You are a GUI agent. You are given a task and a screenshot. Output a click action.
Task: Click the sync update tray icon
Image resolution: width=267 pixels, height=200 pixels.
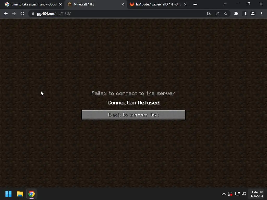pos(230,194)
